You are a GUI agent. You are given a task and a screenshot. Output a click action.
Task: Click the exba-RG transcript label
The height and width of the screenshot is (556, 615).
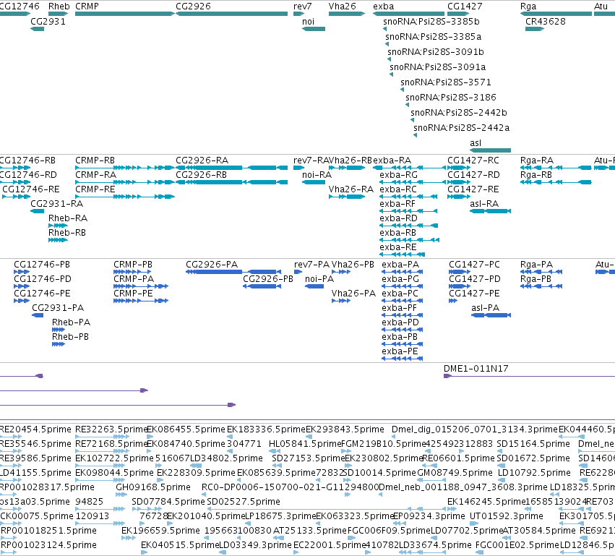click(398, 175)
